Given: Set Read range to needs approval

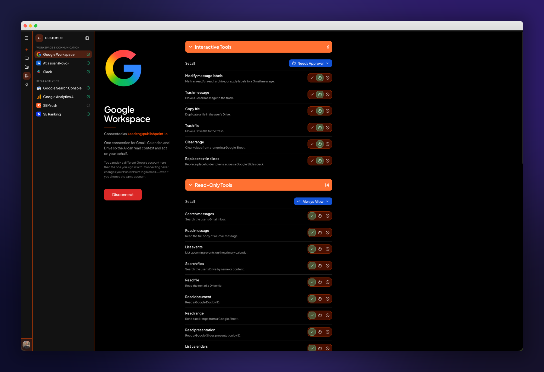Looking at the screenshot, I should tap(320, 315).
